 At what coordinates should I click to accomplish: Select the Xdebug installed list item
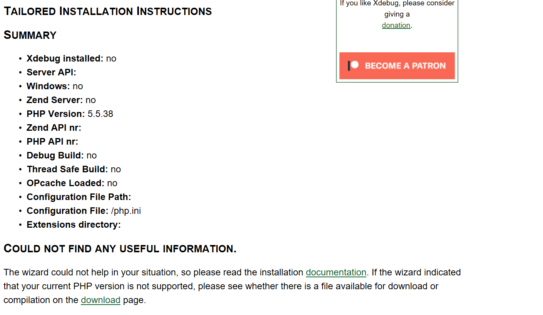tap(71, 58)
